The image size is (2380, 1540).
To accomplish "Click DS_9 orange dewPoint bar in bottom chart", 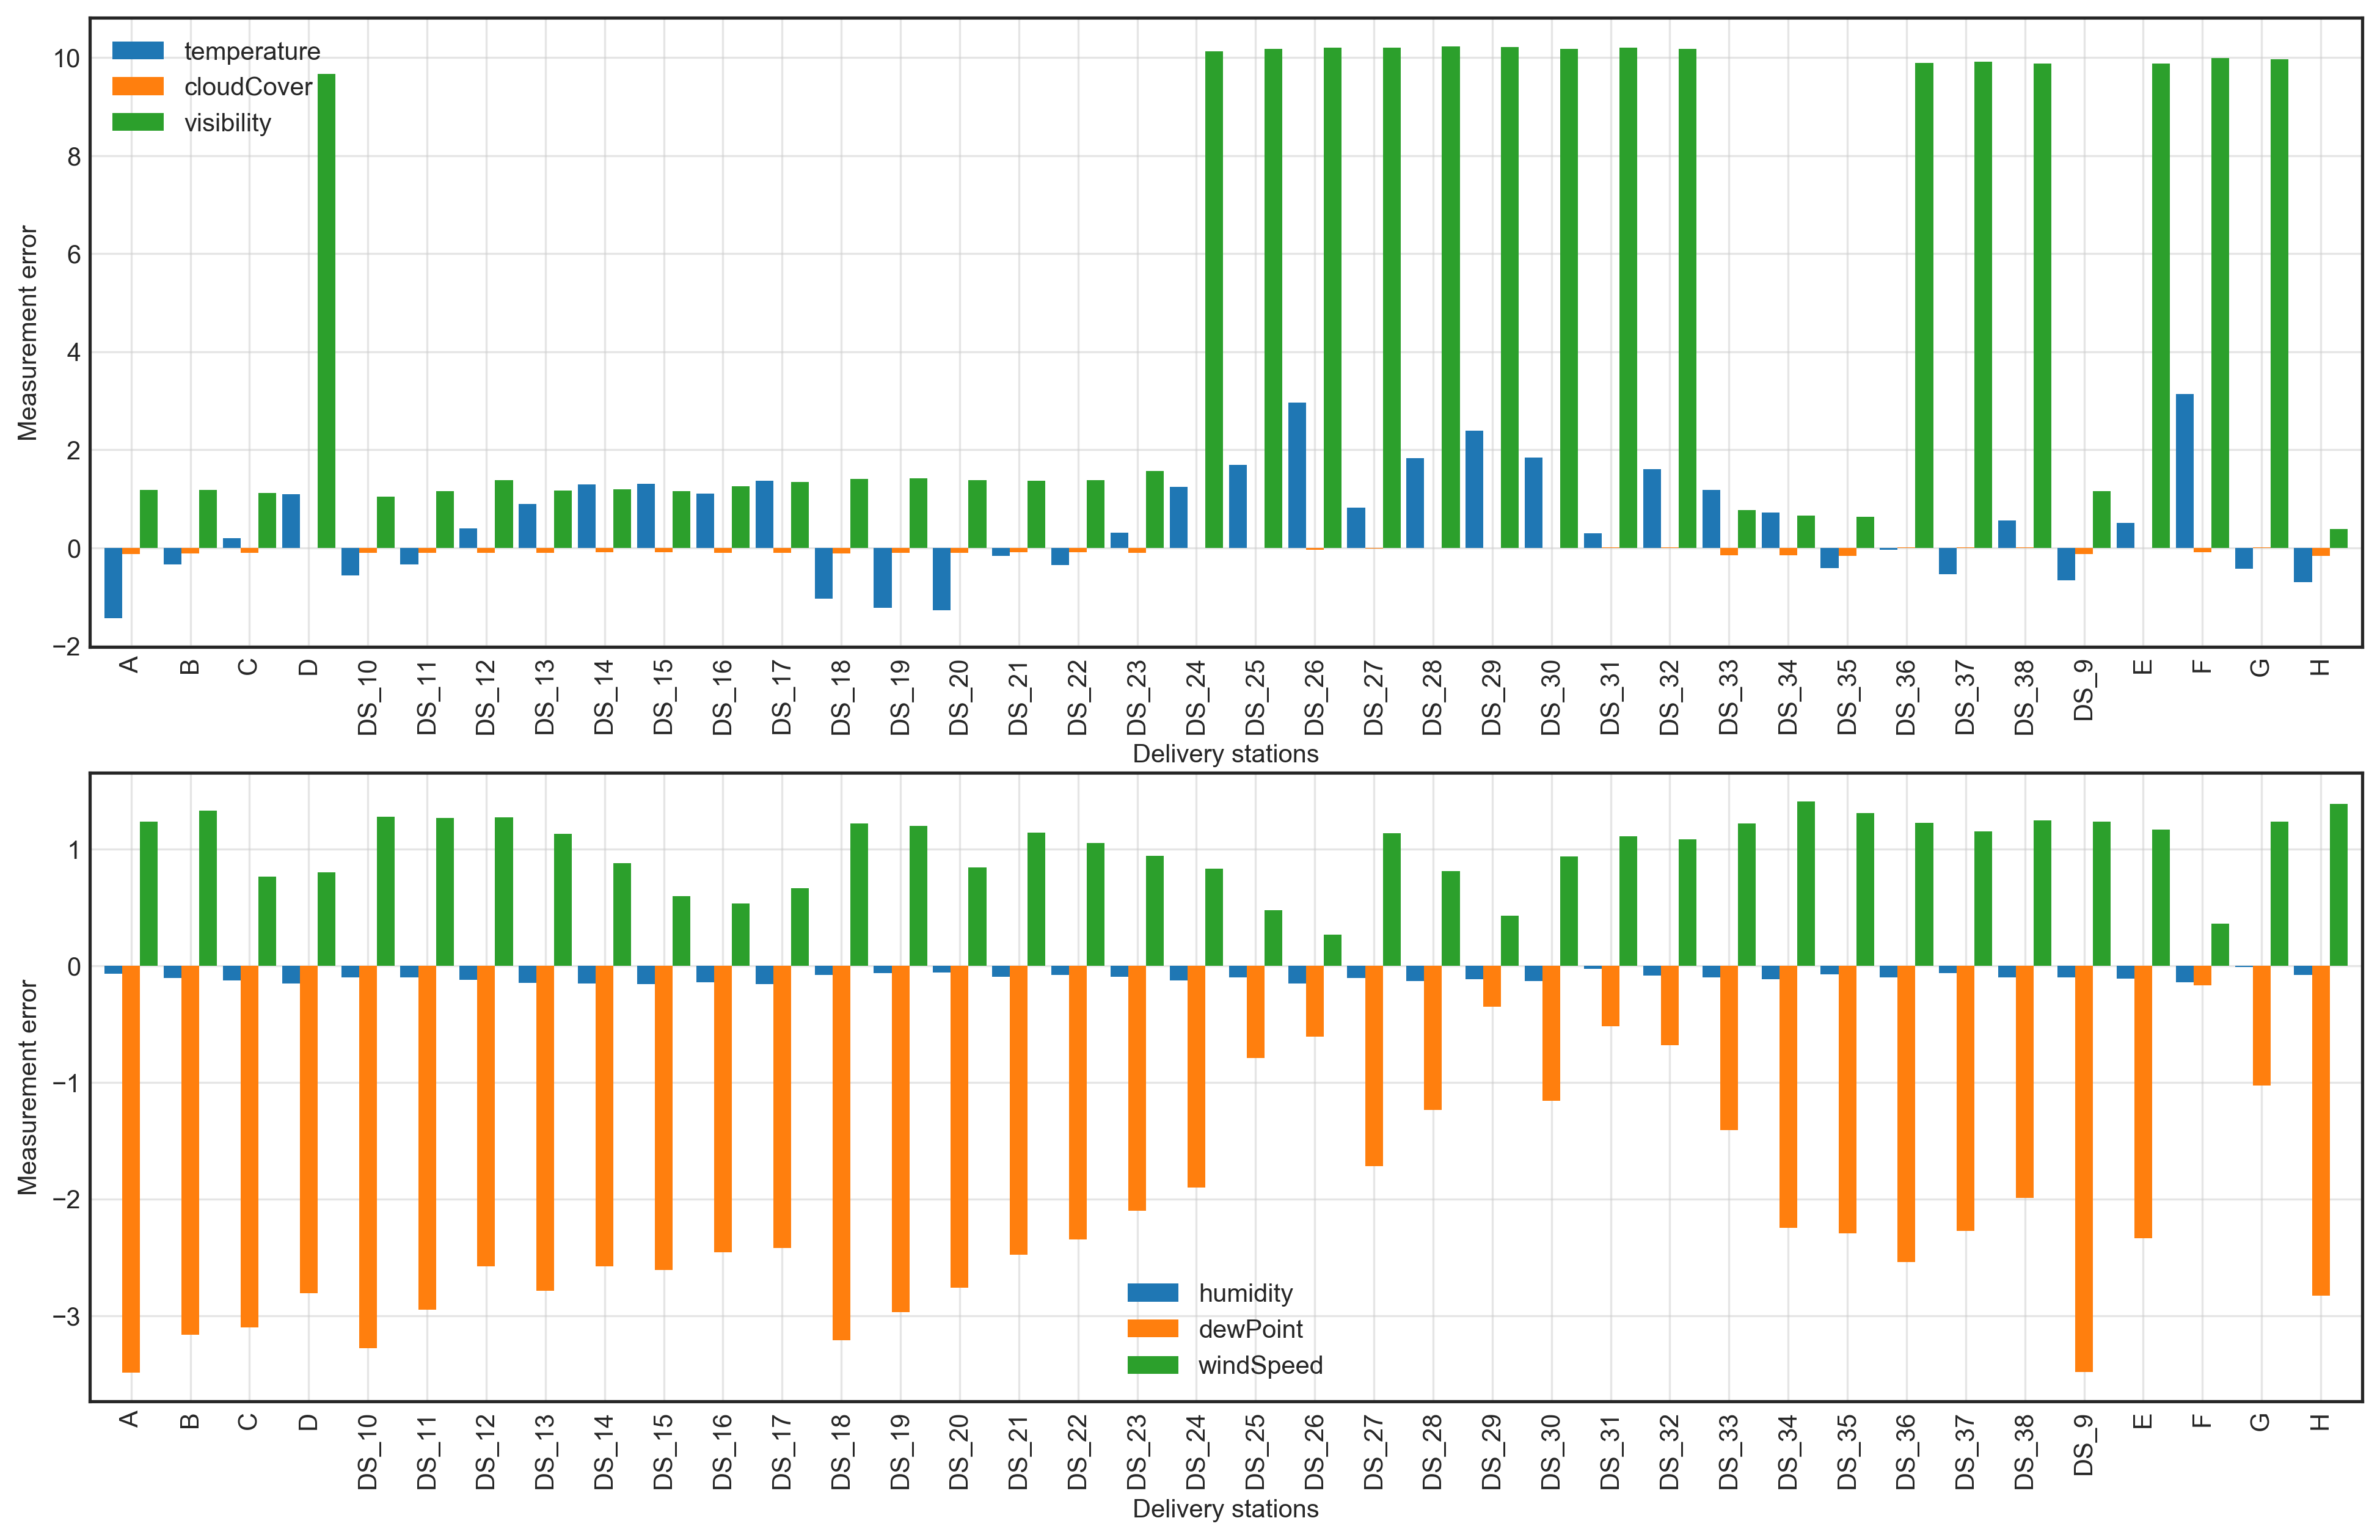I will click(2084, 1168).
